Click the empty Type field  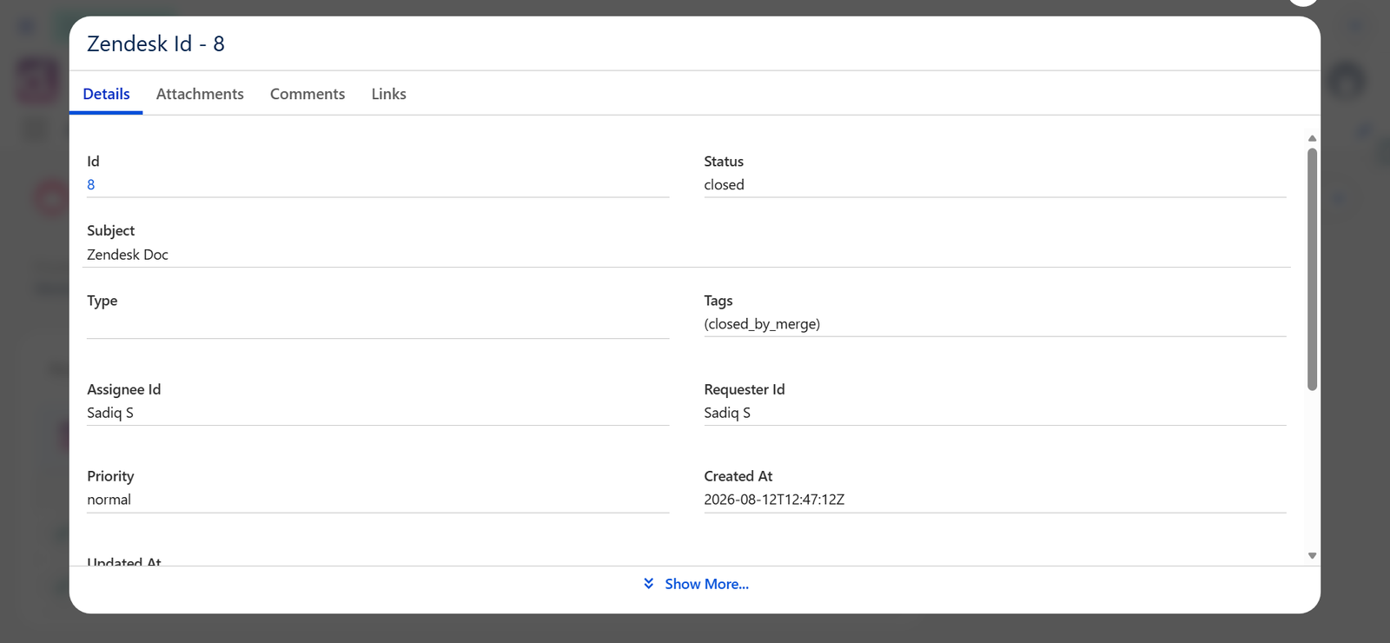pyautogui.click(x=378, y=325)
